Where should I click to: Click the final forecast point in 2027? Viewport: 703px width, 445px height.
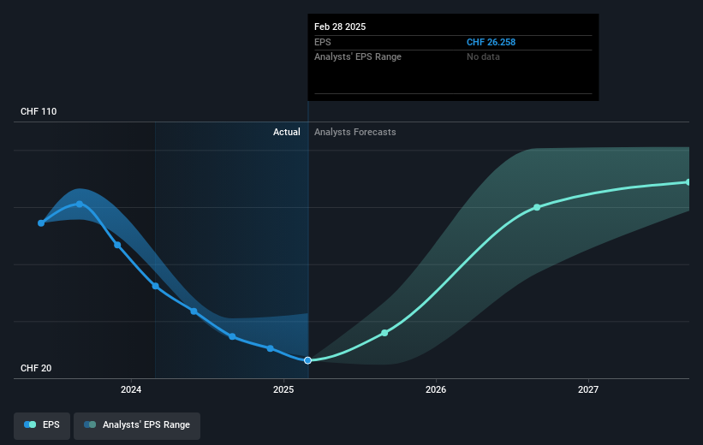tap(688, 182)
